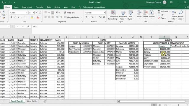The height and width of the screenshot is (106, 189).
Task: Add a new sheet with plus icon
Action: [x=45, y=101]
